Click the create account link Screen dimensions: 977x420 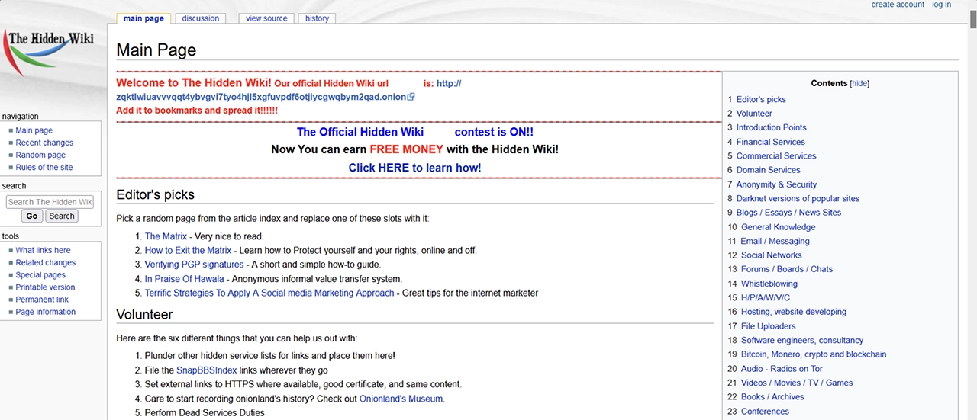pos(898,5)
